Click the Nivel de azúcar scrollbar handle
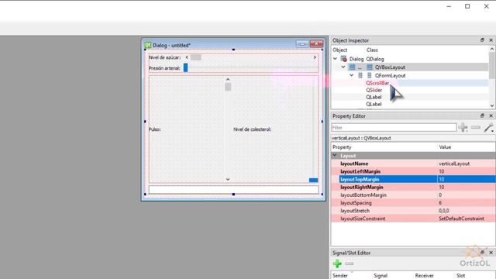 (x=195, y=57)
